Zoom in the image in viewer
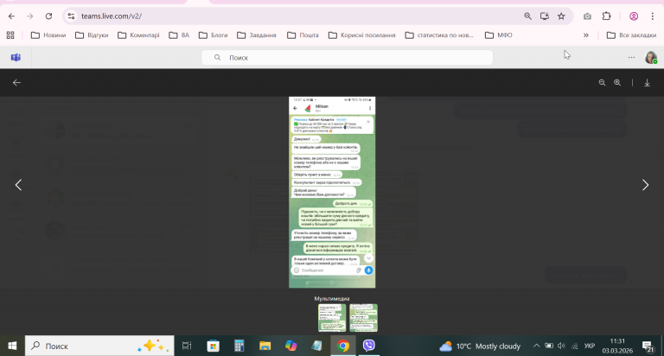 pos(617,83)
